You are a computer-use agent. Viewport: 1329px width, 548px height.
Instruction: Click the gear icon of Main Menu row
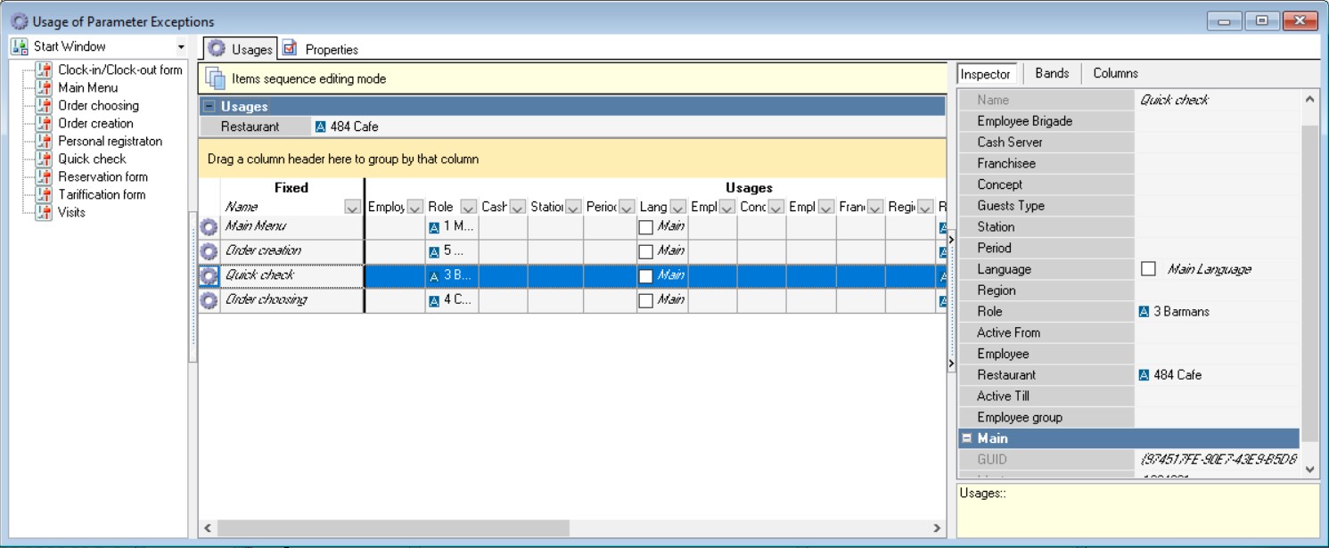point(209,227)
